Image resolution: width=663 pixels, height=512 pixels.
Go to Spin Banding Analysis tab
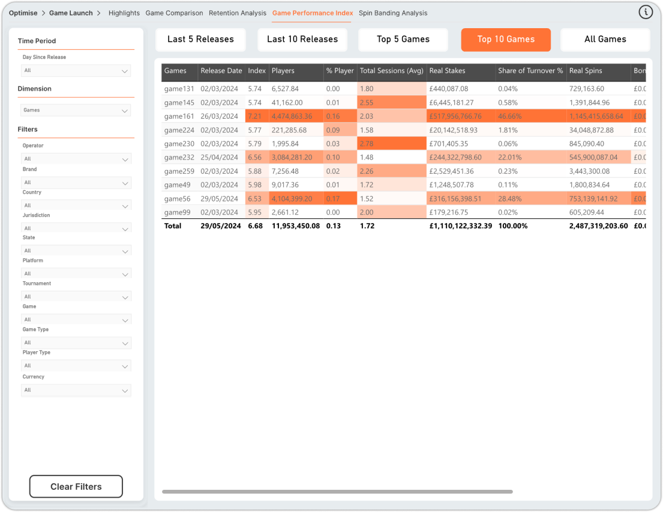(393, 13)
